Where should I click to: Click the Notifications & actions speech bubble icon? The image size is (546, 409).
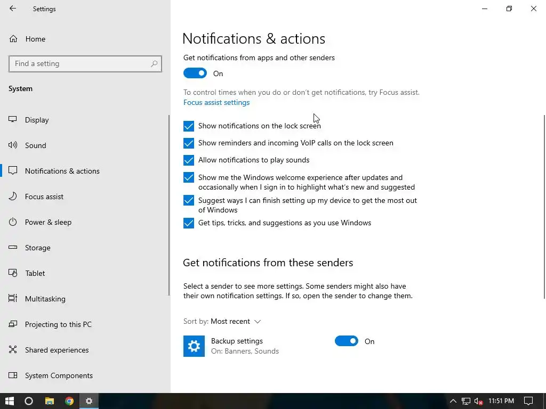point(13,170)
